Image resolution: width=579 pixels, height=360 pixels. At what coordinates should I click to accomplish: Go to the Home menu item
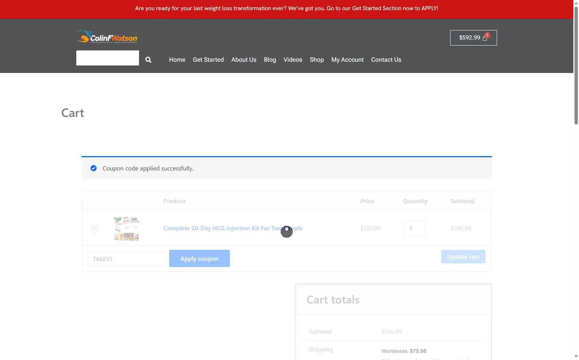177,60
